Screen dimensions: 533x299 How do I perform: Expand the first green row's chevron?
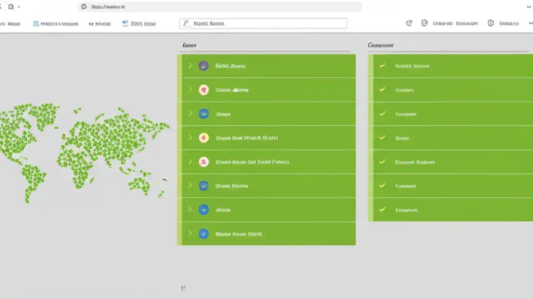[x=190, y=66]
